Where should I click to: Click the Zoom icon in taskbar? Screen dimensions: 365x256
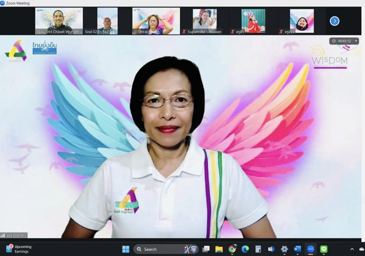click(x=310, y=249)
